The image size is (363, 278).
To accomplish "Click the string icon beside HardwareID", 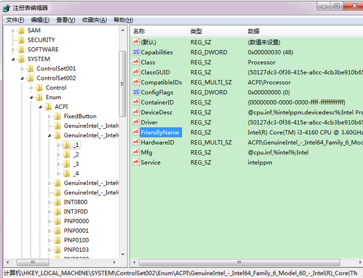I will point(136,142).
